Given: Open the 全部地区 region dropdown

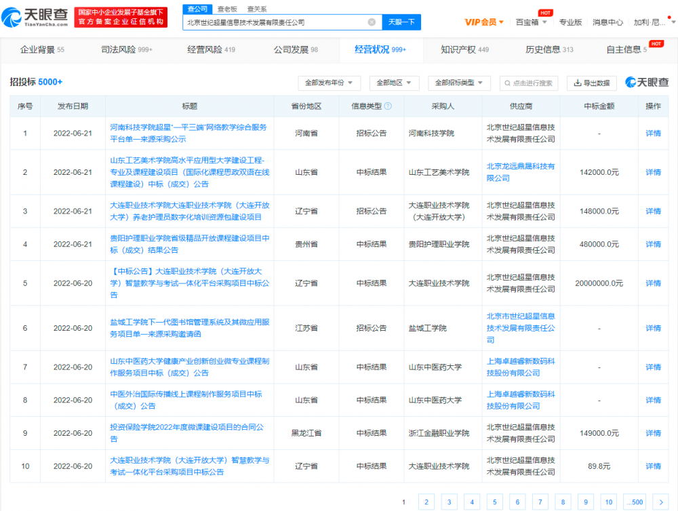Looking at the screenshot, I should [394, 83].
